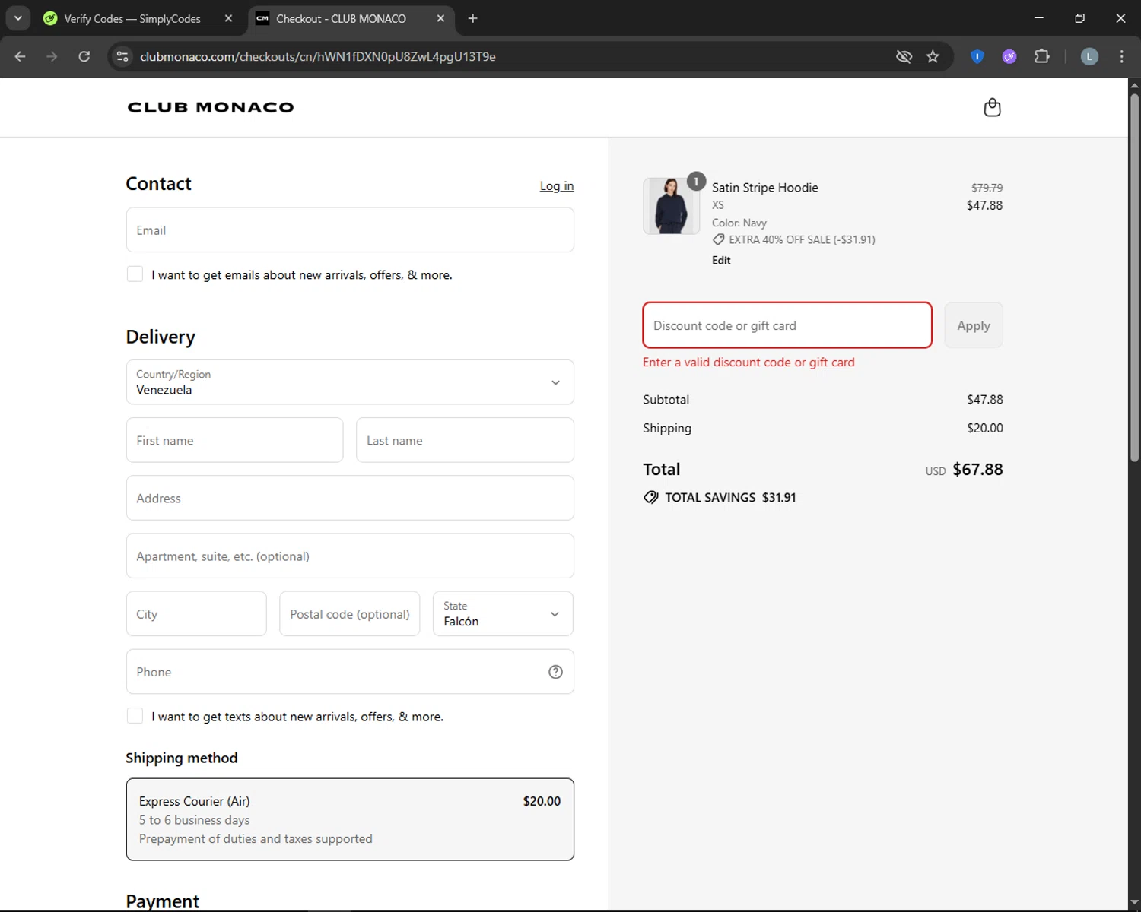Check the text offers subscription checkbox

(135, 715)
